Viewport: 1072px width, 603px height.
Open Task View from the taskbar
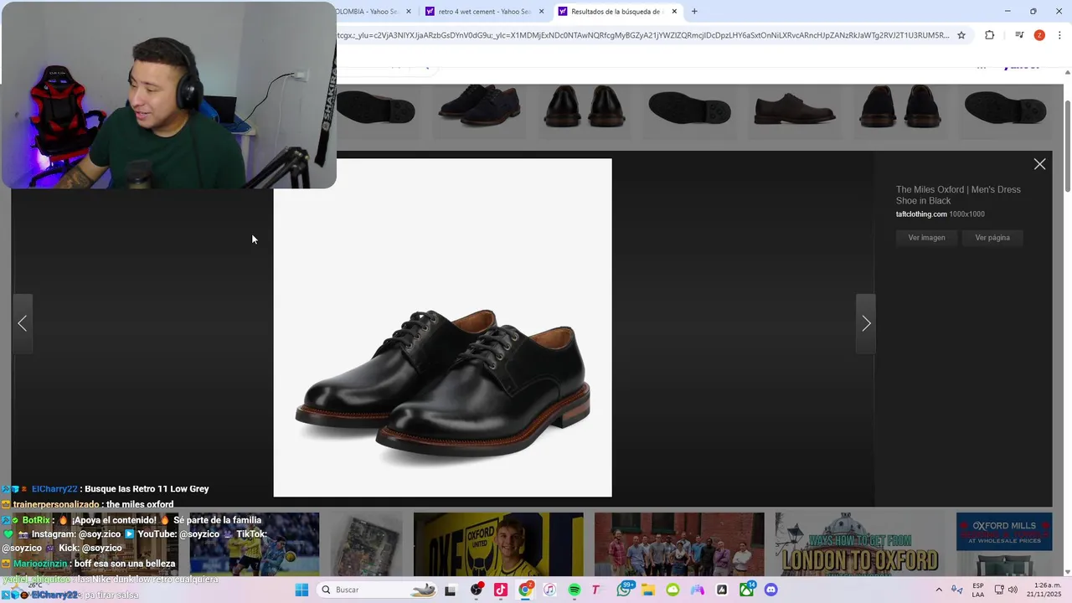coord(450,590)
